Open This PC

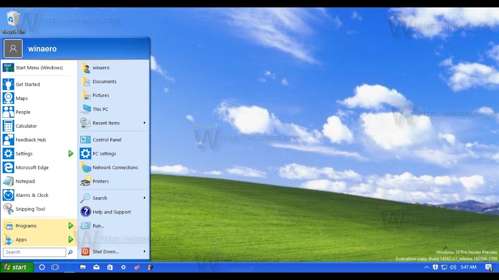[x=113, y=109]
